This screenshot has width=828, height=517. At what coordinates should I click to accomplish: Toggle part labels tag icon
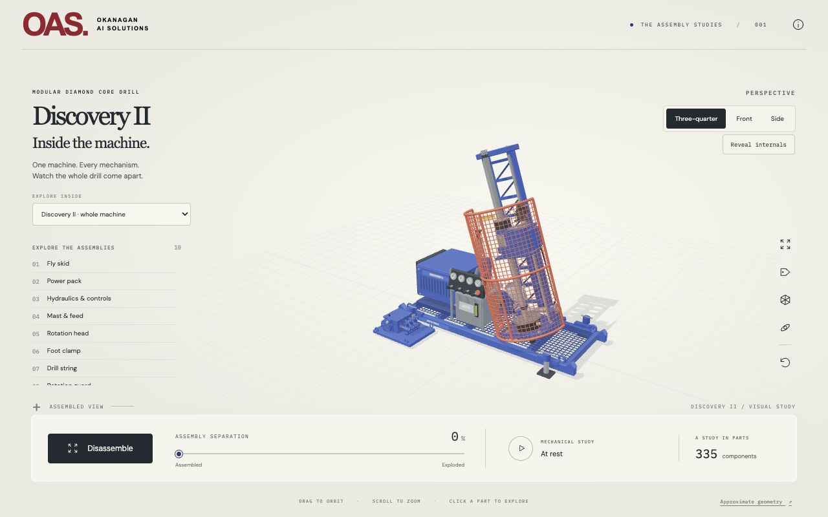pyautogui.click(x=785, y=272)
